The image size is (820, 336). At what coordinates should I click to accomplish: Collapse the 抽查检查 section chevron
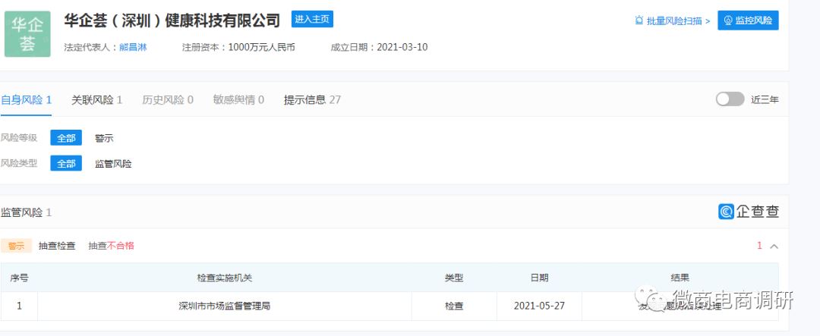pos(774,246)
